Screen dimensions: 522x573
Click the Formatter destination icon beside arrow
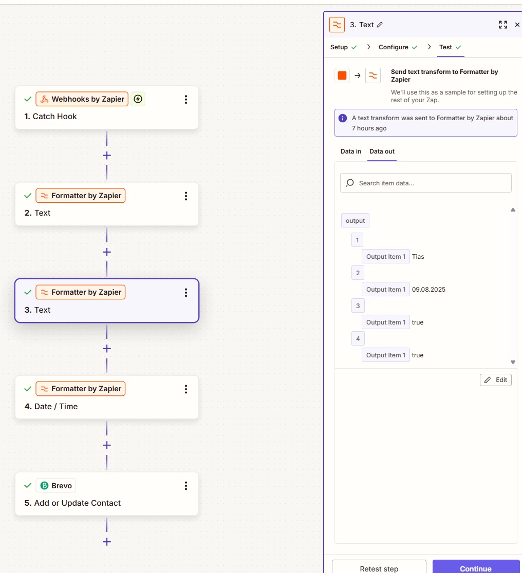click(373, 75)
